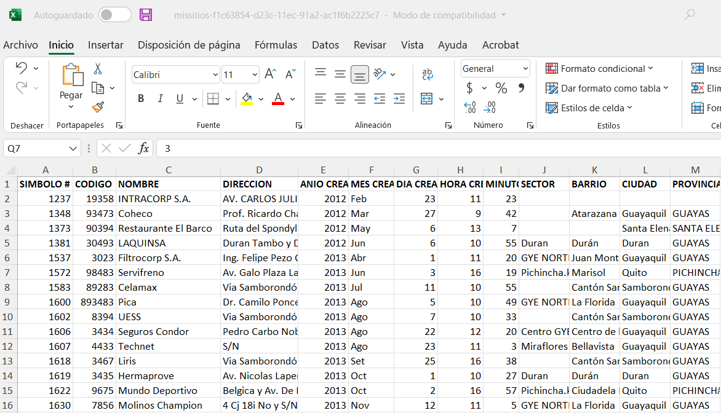Select row header 7
The image size is (721, 413).
click(7, 272)
